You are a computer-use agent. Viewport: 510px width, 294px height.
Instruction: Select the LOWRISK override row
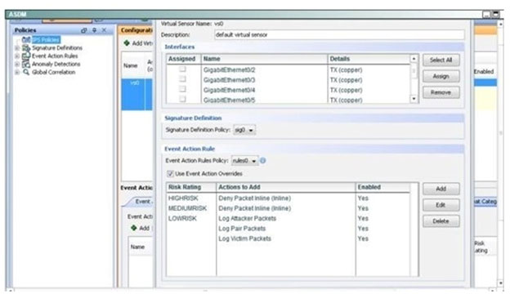pos(289,218)
